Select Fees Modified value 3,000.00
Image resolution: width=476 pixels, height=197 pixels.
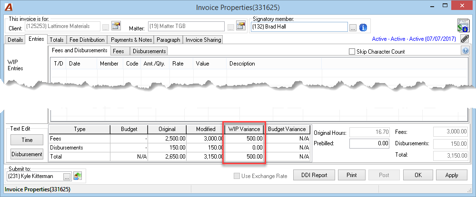coord(206,139)
